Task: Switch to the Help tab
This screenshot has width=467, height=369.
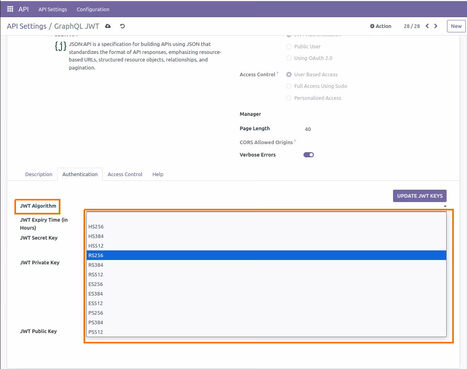Action: [x=158, y=174]
